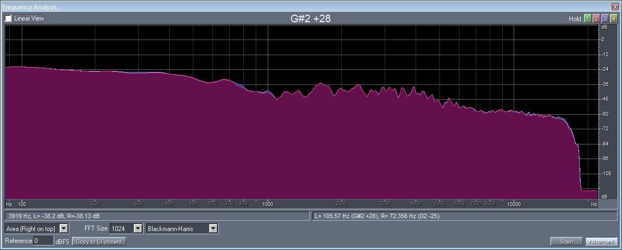Enable the Linear View checkbox

[x=8, y=18]
